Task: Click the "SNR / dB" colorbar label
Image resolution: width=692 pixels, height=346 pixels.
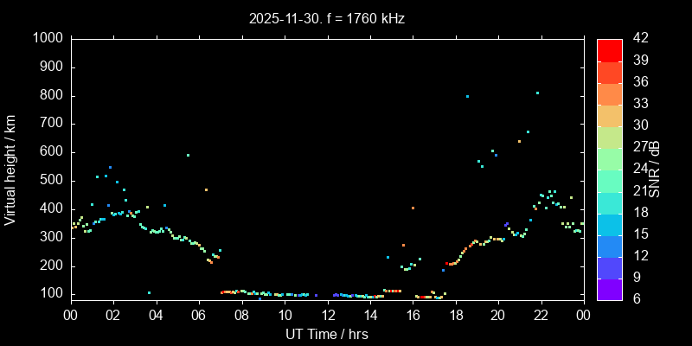Action: point(655,170)
